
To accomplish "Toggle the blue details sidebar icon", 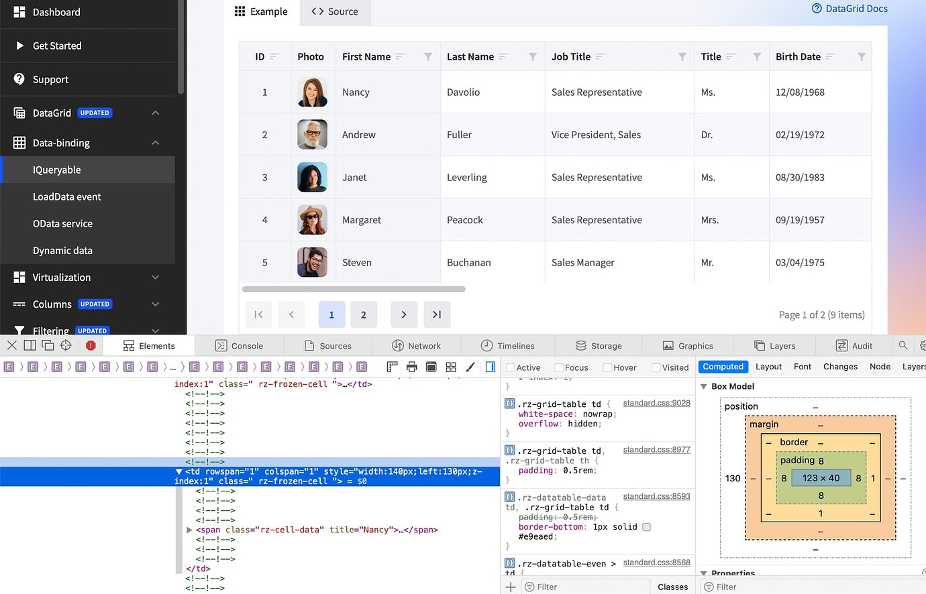I will coord(489,367).
